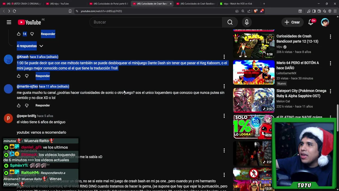Viewport: 339px width, 191px height.
Task: Open Leo AI assistant
Action: [324, 11]
